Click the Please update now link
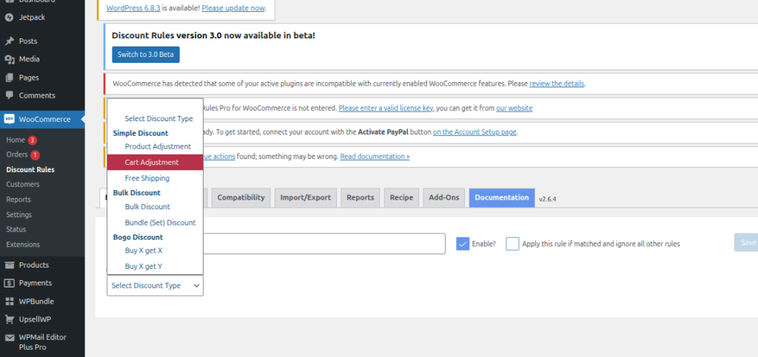Viewport: 758px width, 357px height. (233, 8)
